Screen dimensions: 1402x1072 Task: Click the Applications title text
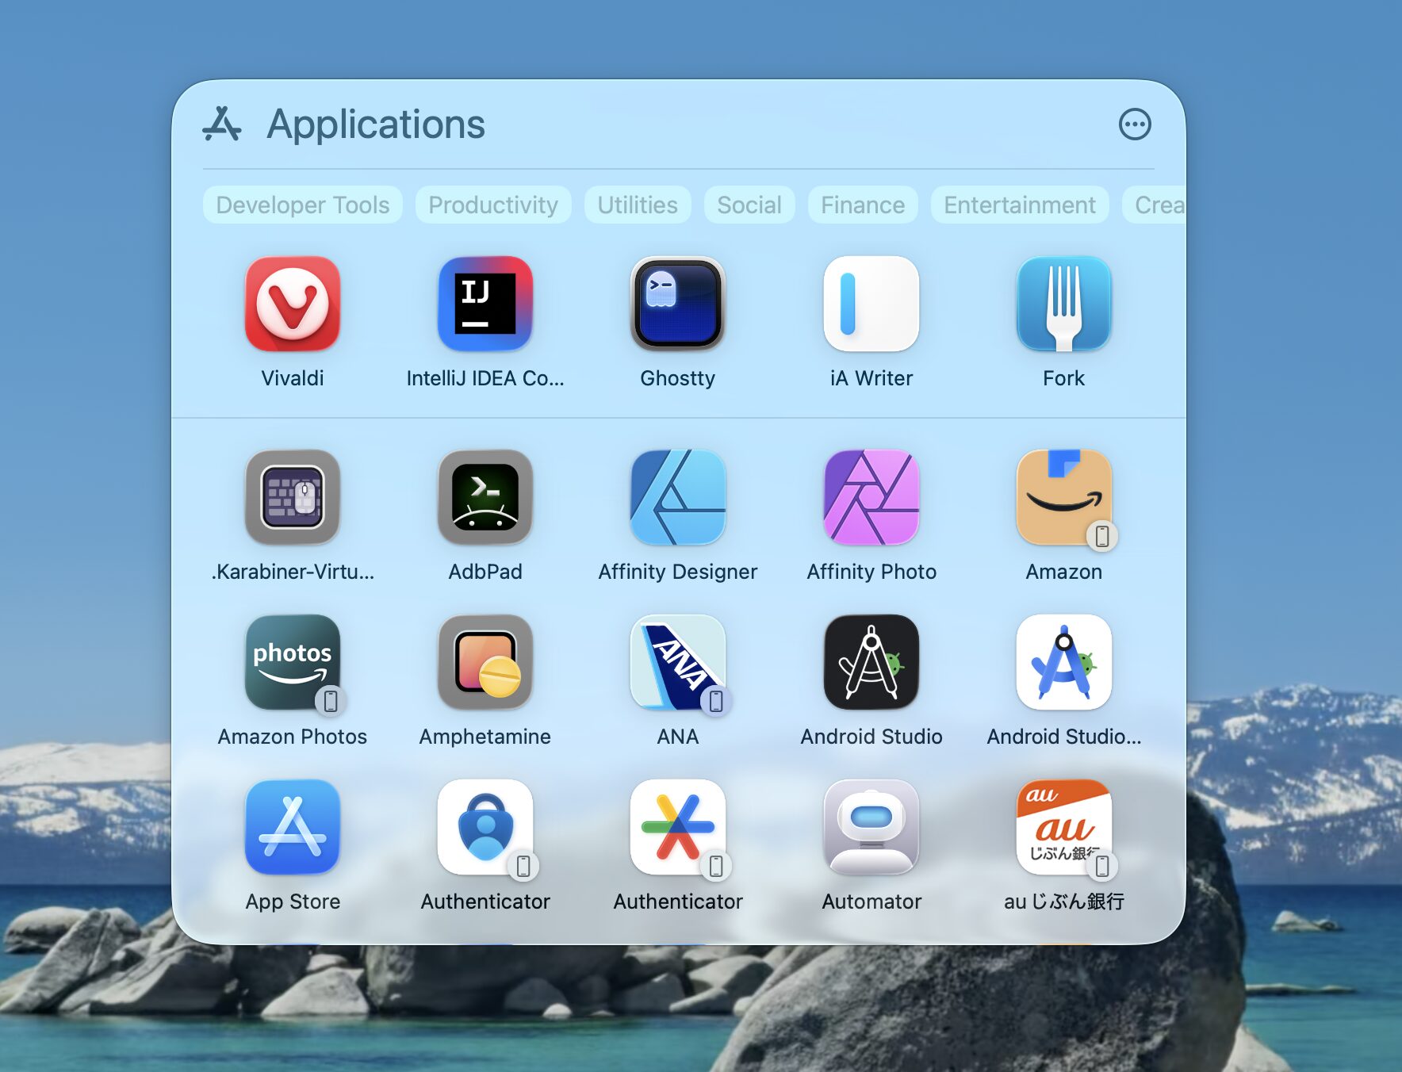tap(376, 124)
